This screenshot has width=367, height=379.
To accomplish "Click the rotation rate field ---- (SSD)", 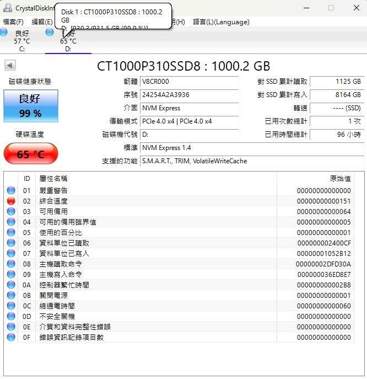I will coord(337,108).
